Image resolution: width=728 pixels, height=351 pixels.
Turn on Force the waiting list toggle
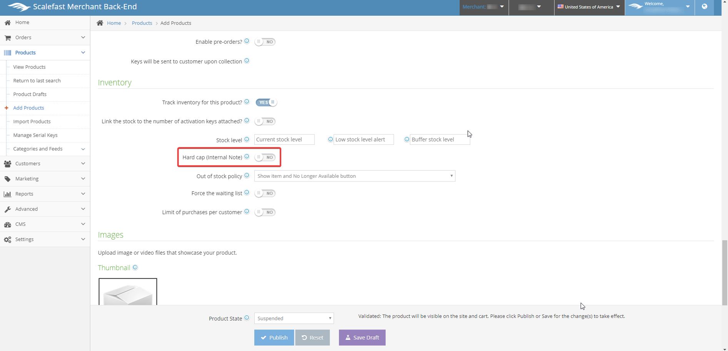(265, 193)
